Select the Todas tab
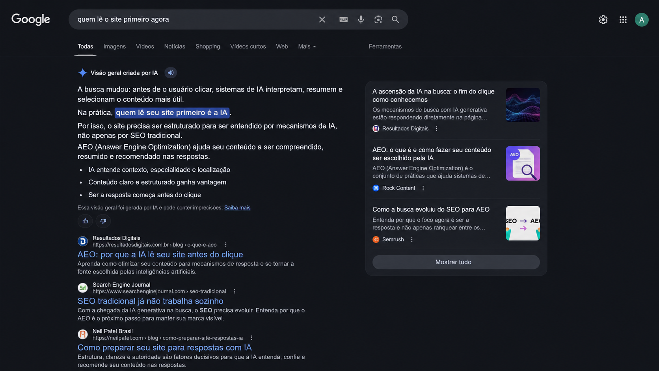Screen dimensions: 659x371 coord(85,47)
